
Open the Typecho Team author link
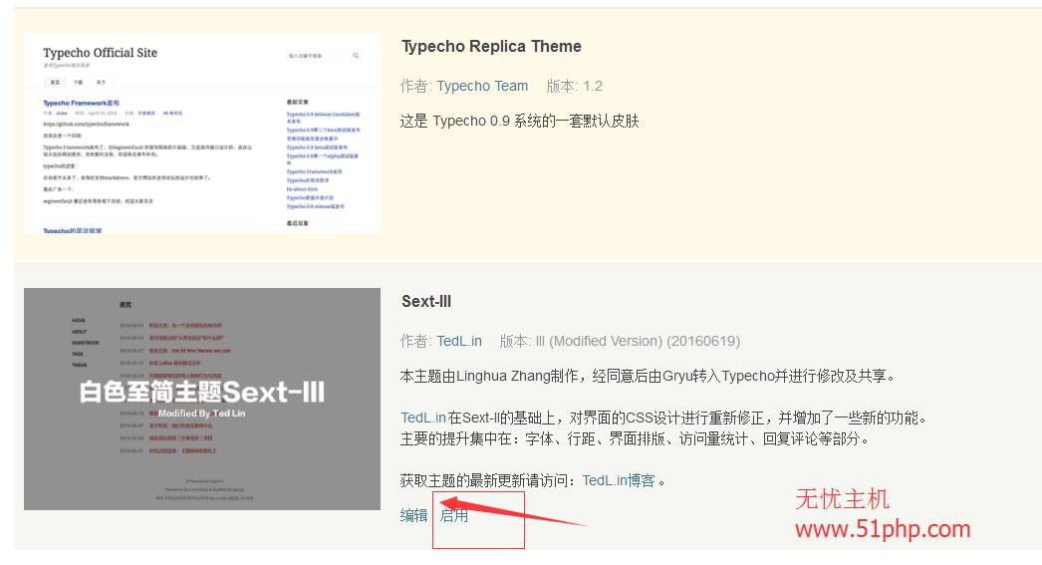(482, 86)
